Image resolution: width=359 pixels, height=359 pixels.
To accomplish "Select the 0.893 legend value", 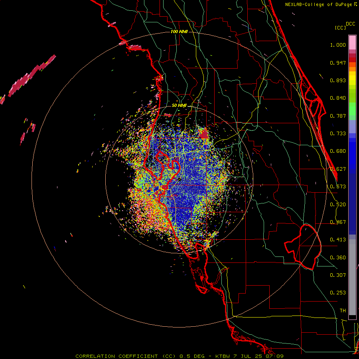I will [x=338, y=80].
